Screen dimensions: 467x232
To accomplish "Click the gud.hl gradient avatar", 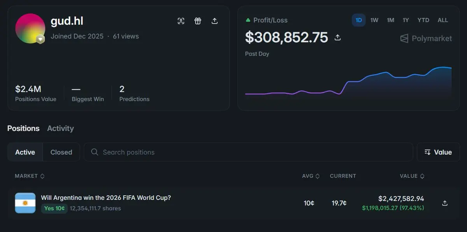I will tap(30, 28).
